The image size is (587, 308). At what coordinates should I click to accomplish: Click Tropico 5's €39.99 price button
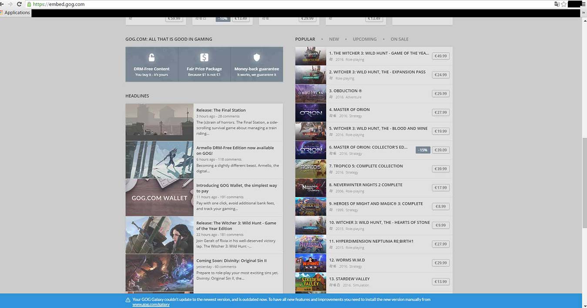pyautogui.click(x=440, y=169)
